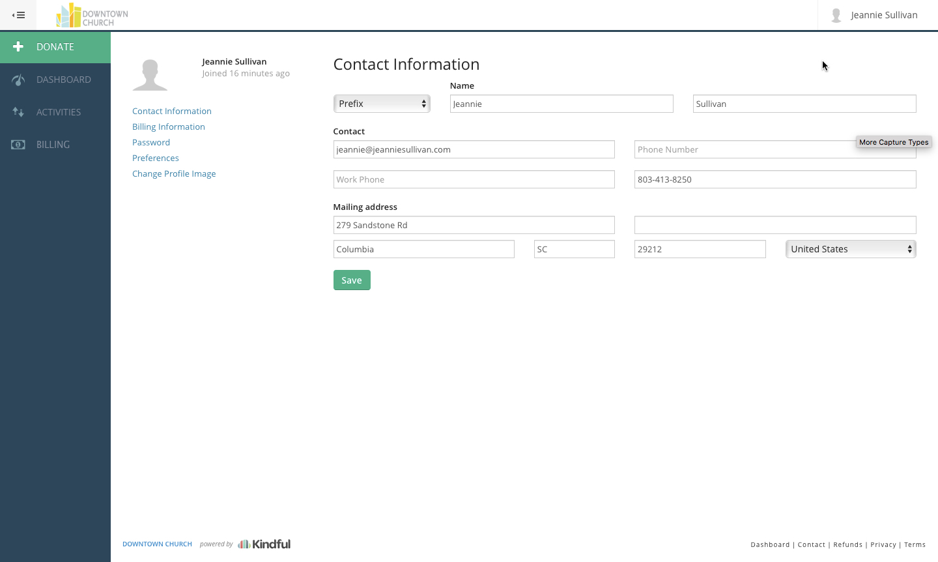Click the Dashboard gauge icon

[x=18, y=80]
